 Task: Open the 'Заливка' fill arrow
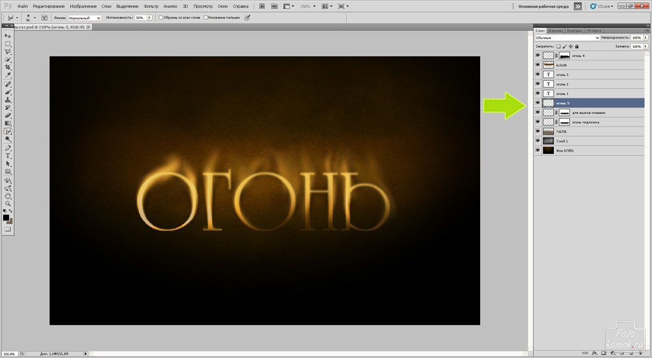646,46
